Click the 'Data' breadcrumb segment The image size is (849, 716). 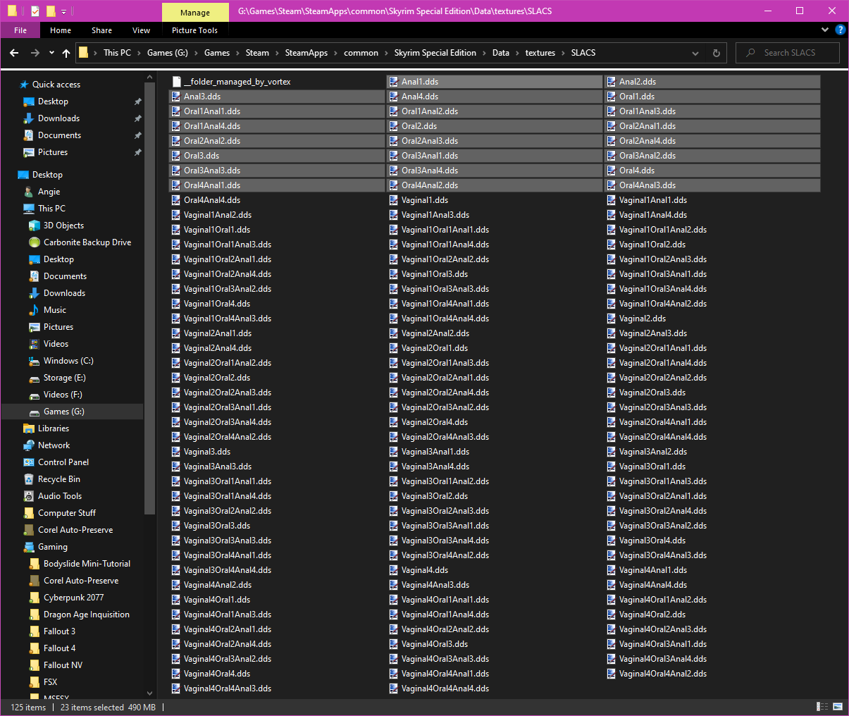pos(501,53)
